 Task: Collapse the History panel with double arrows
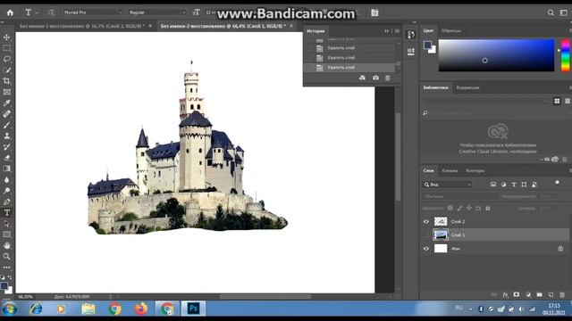pyautogui.click(x=387, y=31)
